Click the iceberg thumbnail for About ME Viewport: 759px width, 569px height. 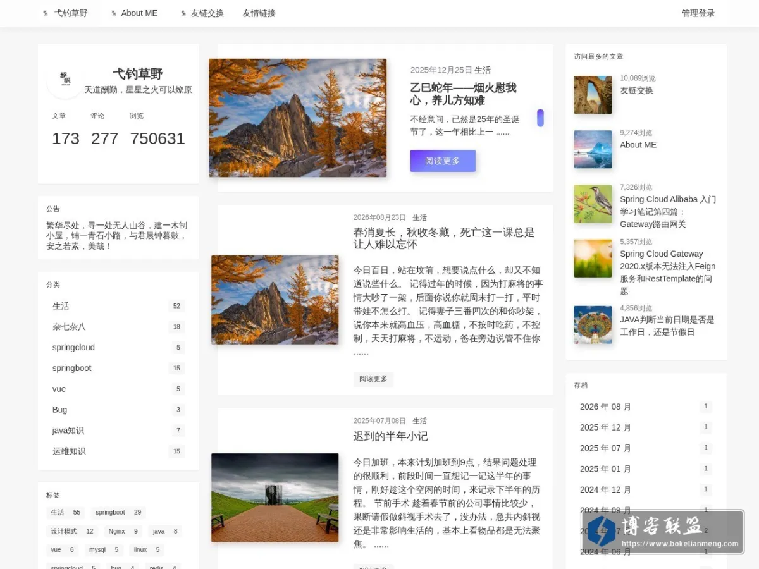click(x=593, y=149)
